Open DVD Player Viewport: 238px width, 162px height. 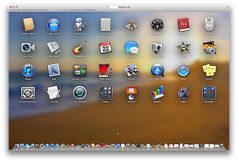coord(209,25)
